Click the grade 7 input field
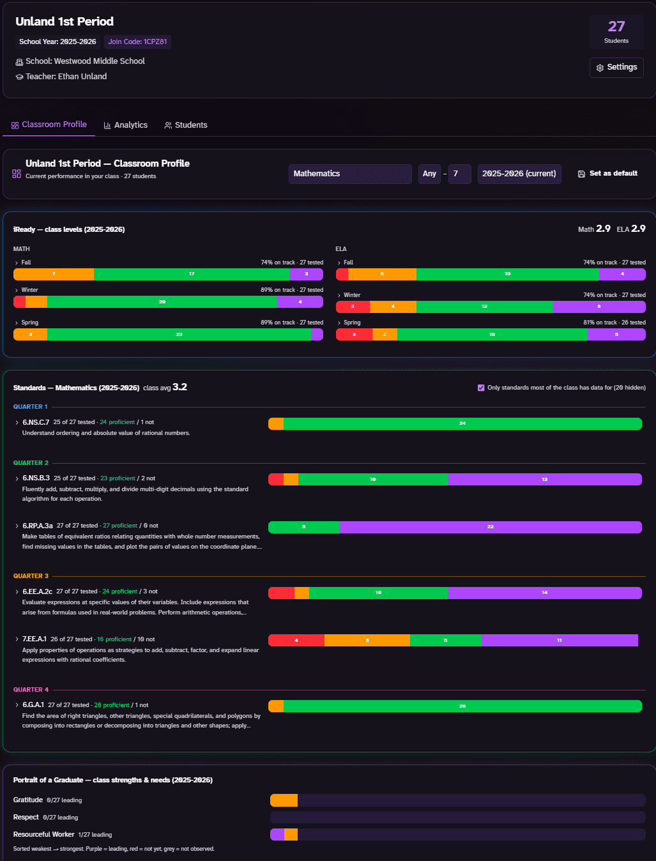The height and width of the screenshot is (861, 656). 459,174
